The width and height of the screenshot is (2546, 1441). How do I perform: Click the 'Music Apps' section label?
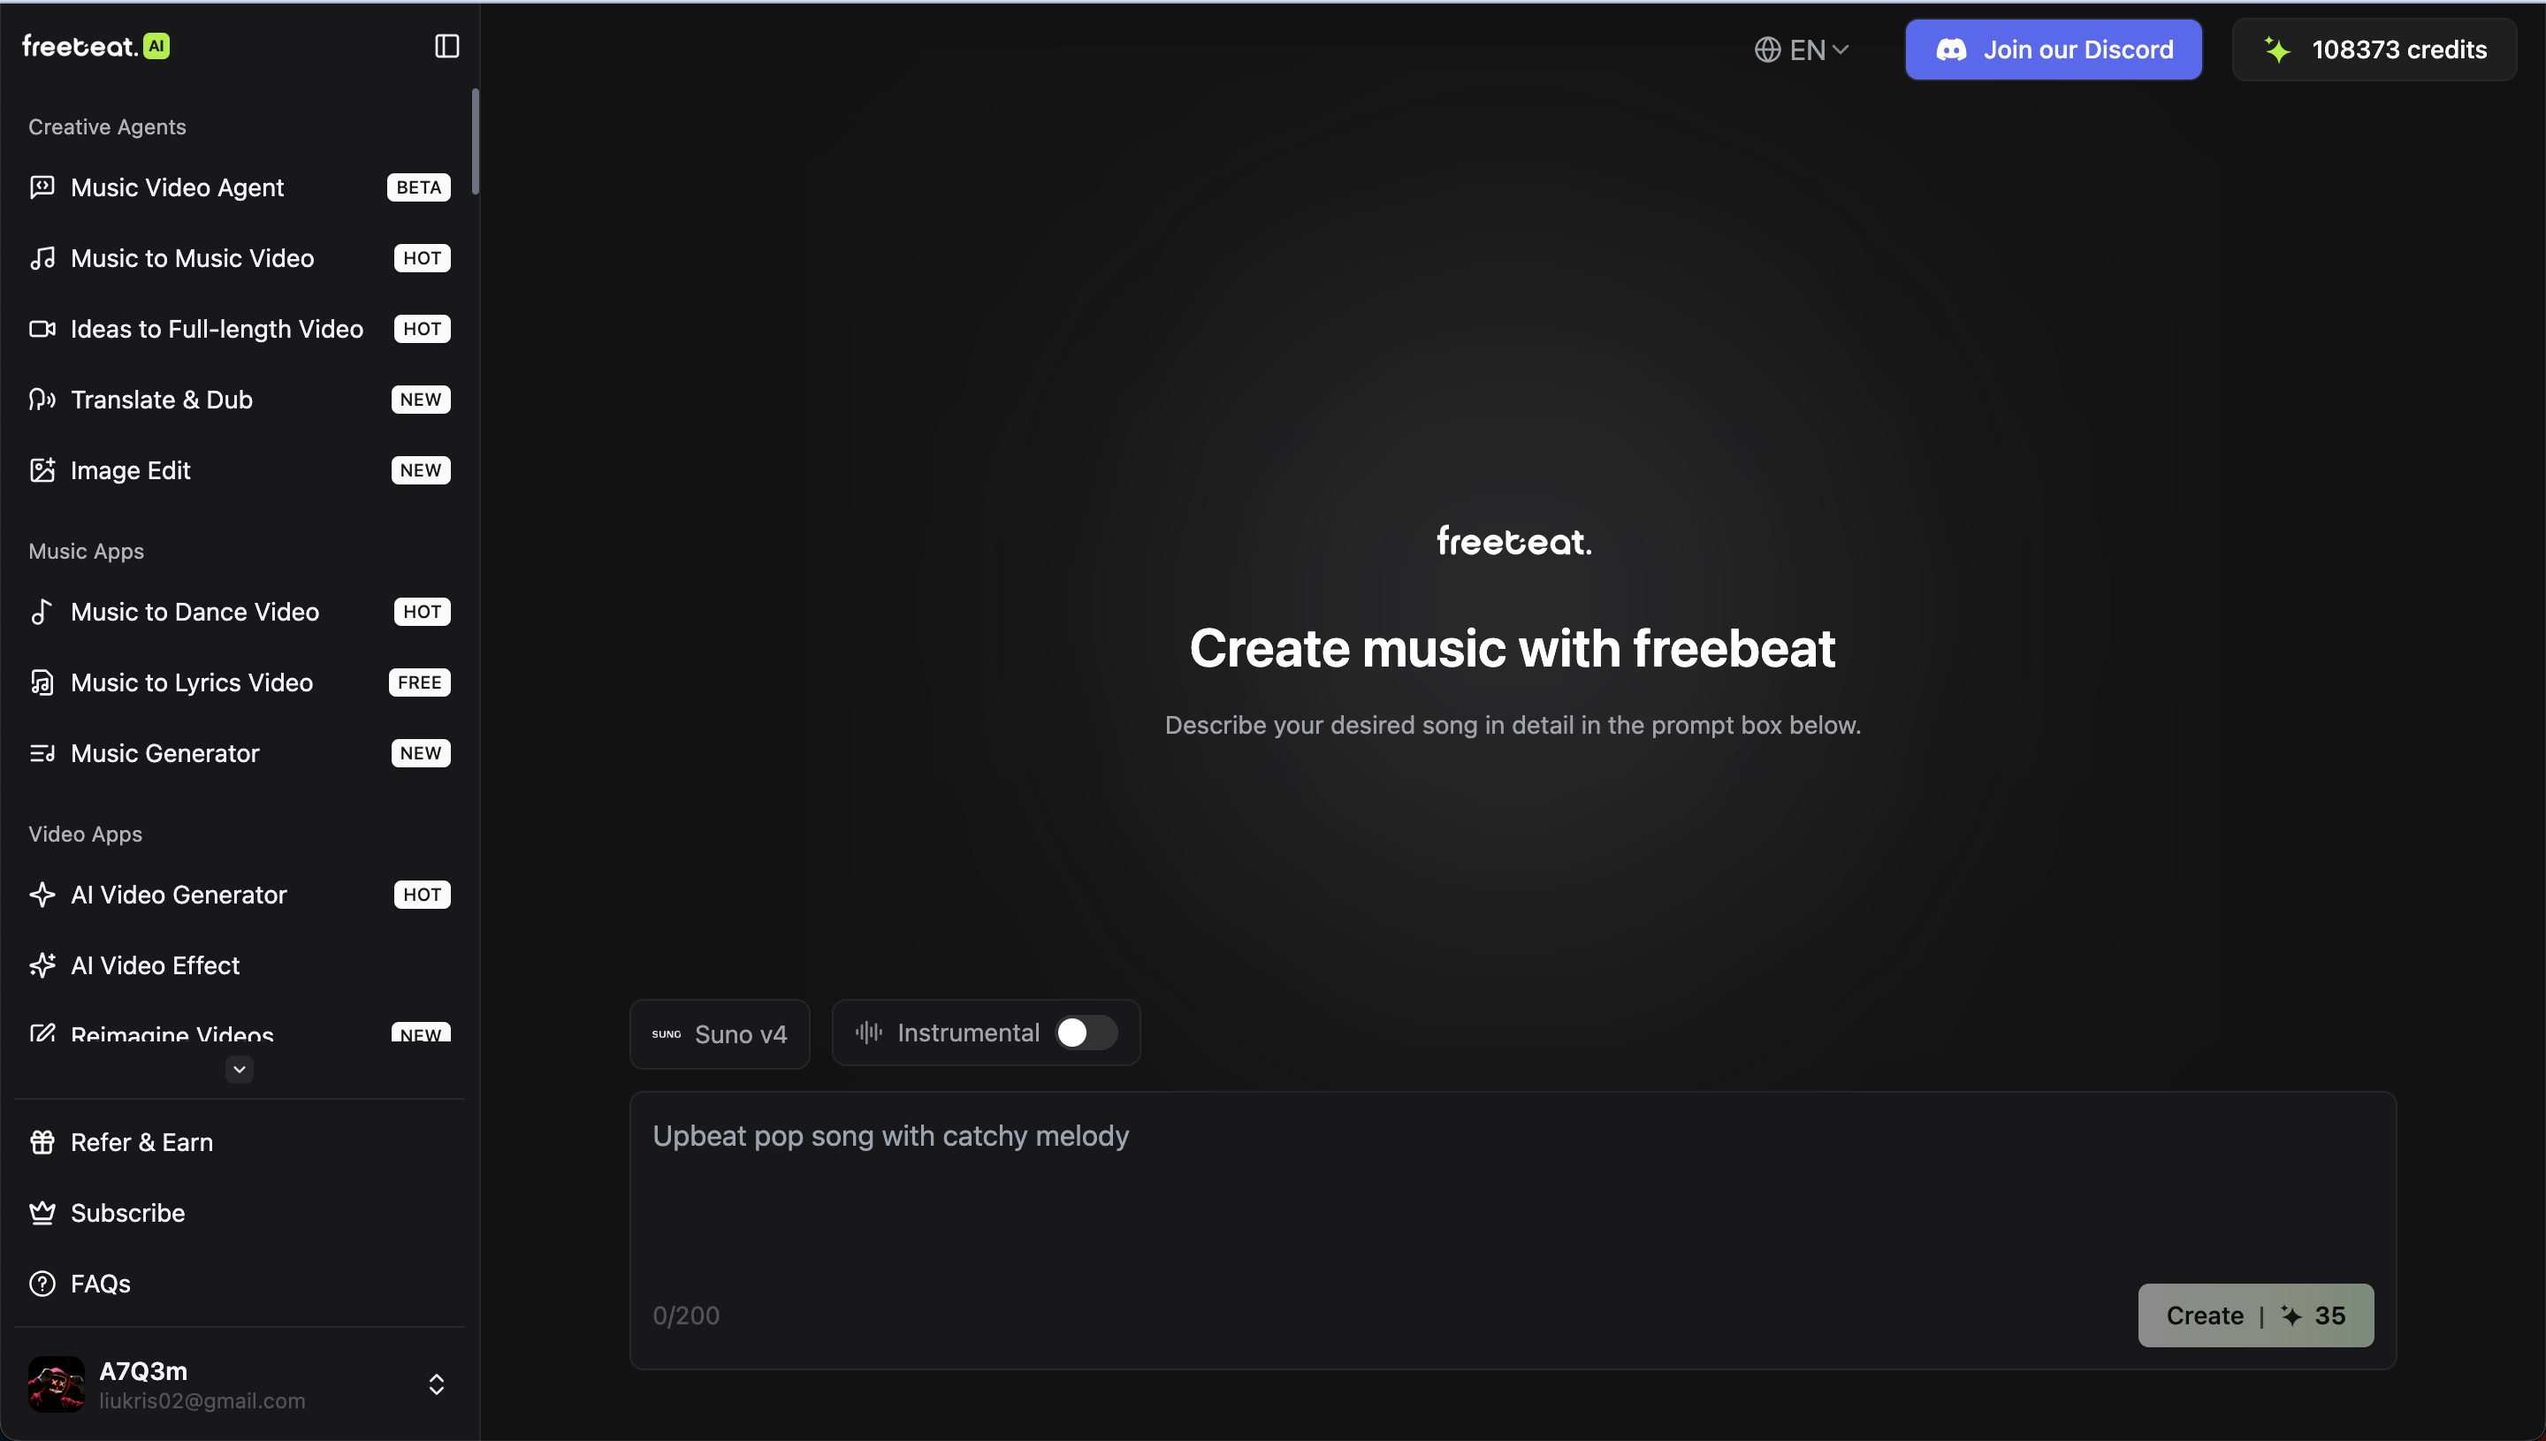tap(86, 552)
